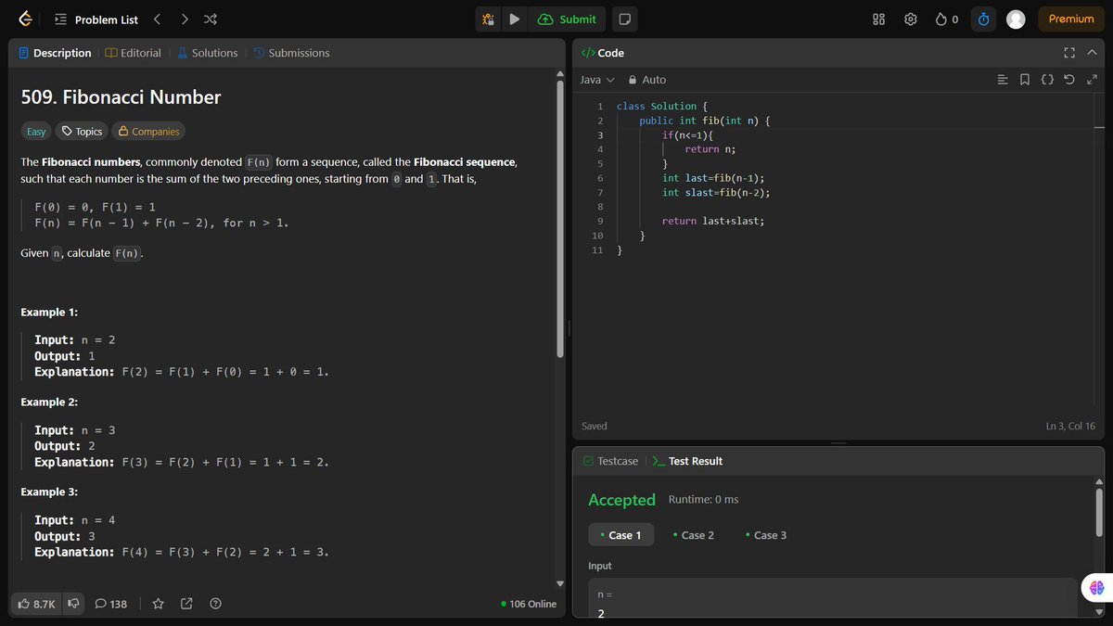The height and width of the screenshot is (626, 1113).
Task: Click the 106 Online indicator
Action: coord(529,604)
